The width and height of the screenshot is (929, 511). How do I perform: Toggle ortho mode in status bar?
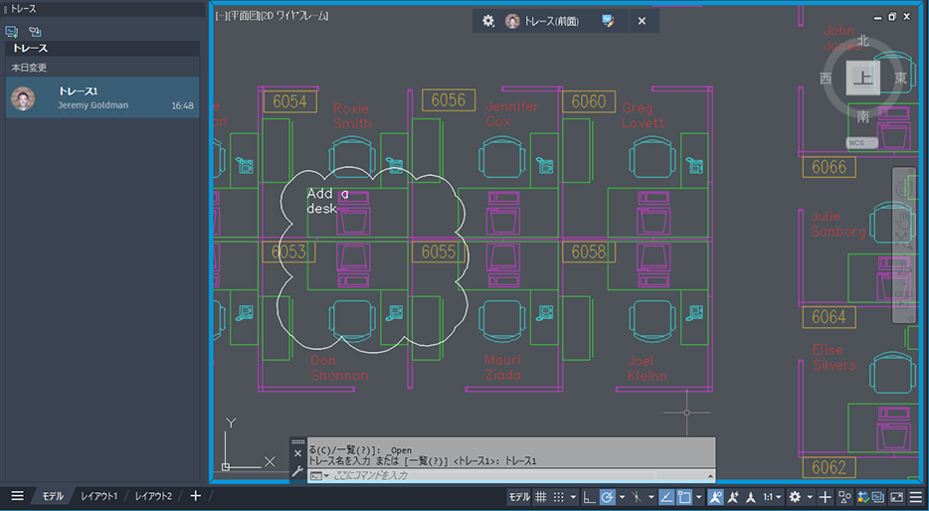coord(590,497)
